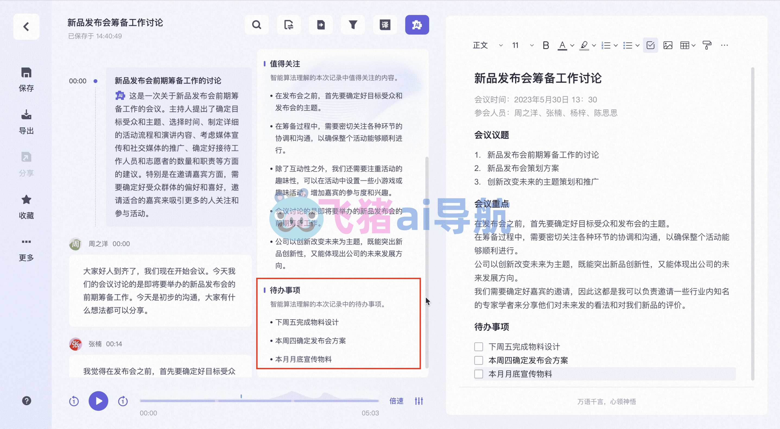Screen dimensions: 780x429
Task: Click the 00:00 timestamp dot marker
Action: tap(95, 81)
